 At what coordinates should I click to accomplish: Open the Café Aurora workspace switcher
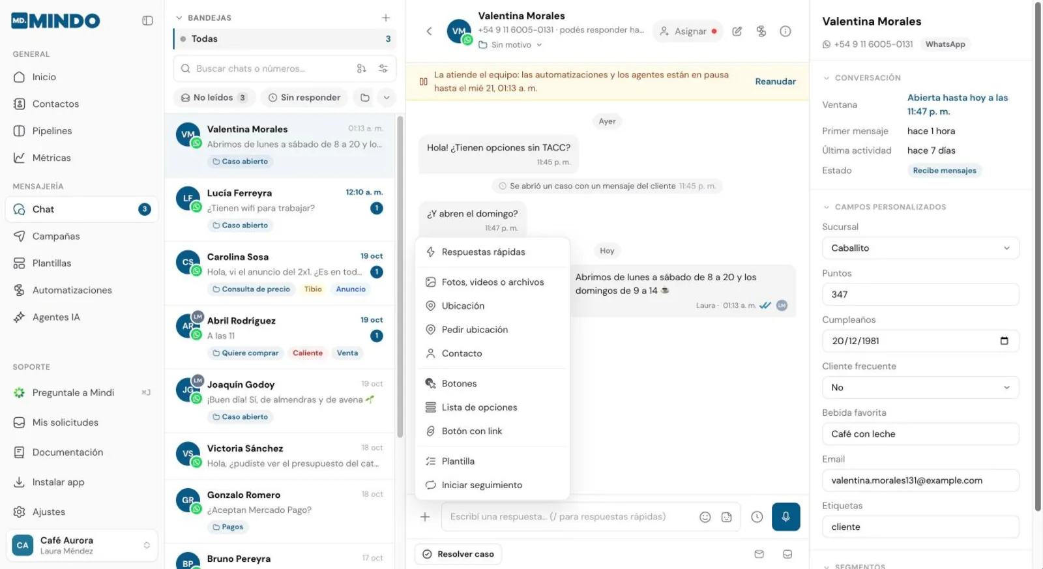pyautogui.click(x=82, y=546)
